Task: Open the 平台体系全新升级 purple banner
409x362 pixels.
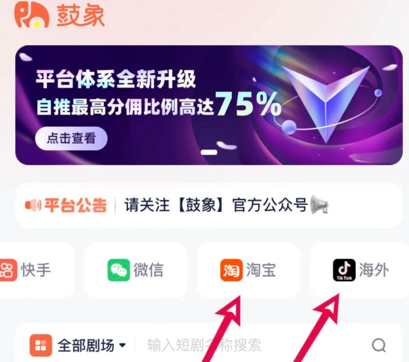Action: coord(209,105)
